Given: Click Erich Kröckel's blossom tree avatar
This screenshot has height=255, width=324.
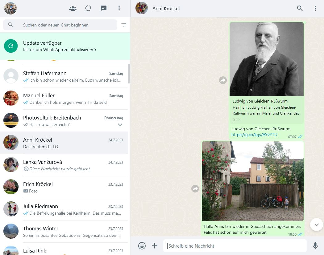Looking at the screenshot, I should [11, 187].
